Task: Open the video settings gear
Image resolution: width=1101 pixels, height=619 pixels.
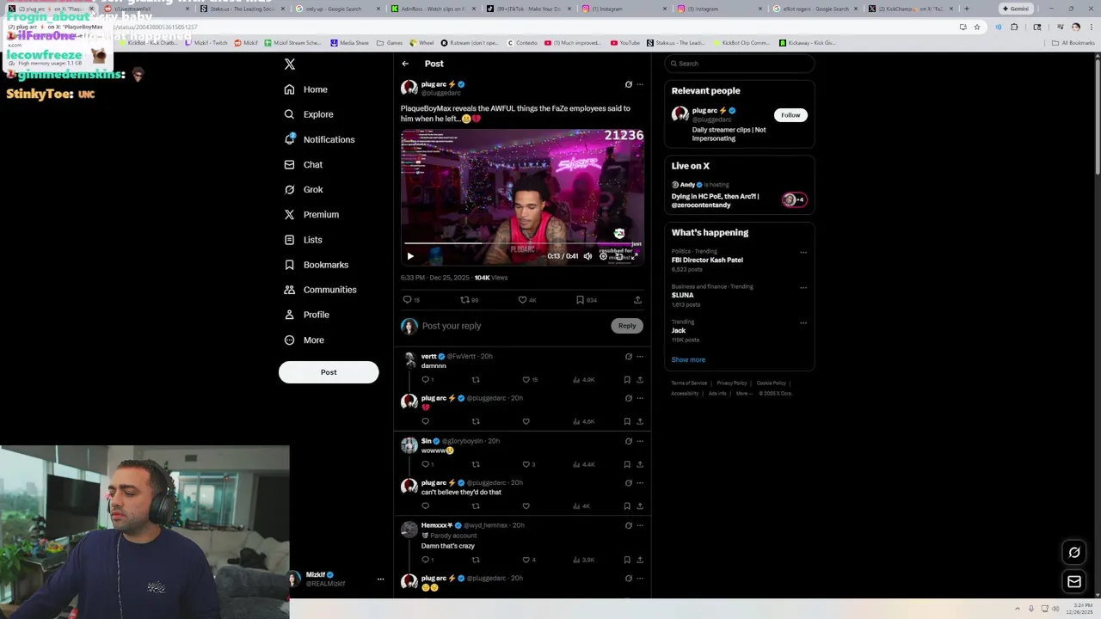Action: tap(603, 256)
